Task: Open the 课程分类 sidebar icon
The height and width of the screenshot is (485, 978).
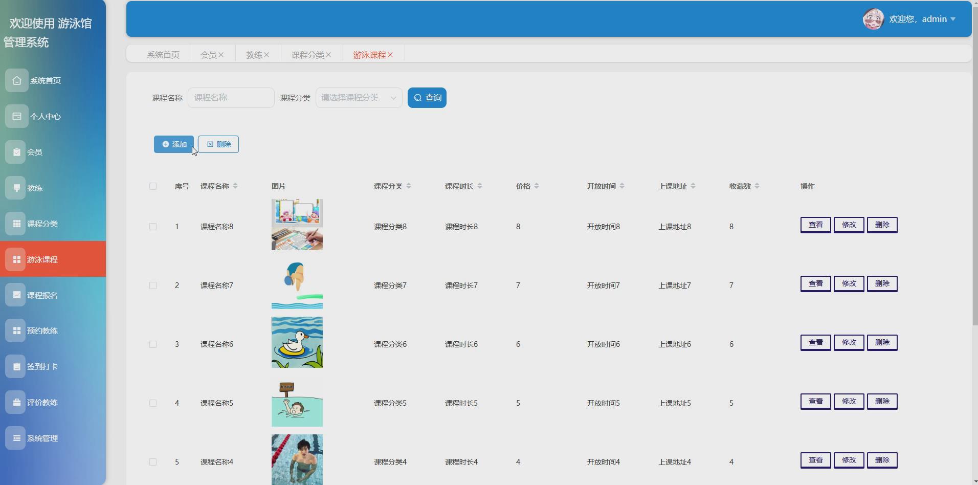Action: [16, 223]
